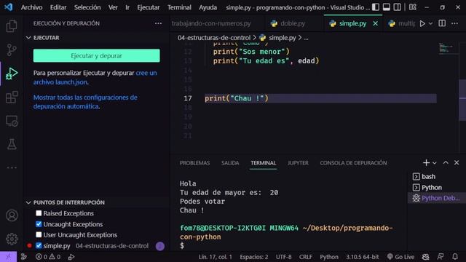Click the minimap code preview
Viewport: 466px width, 262px height.
(446, 48)
